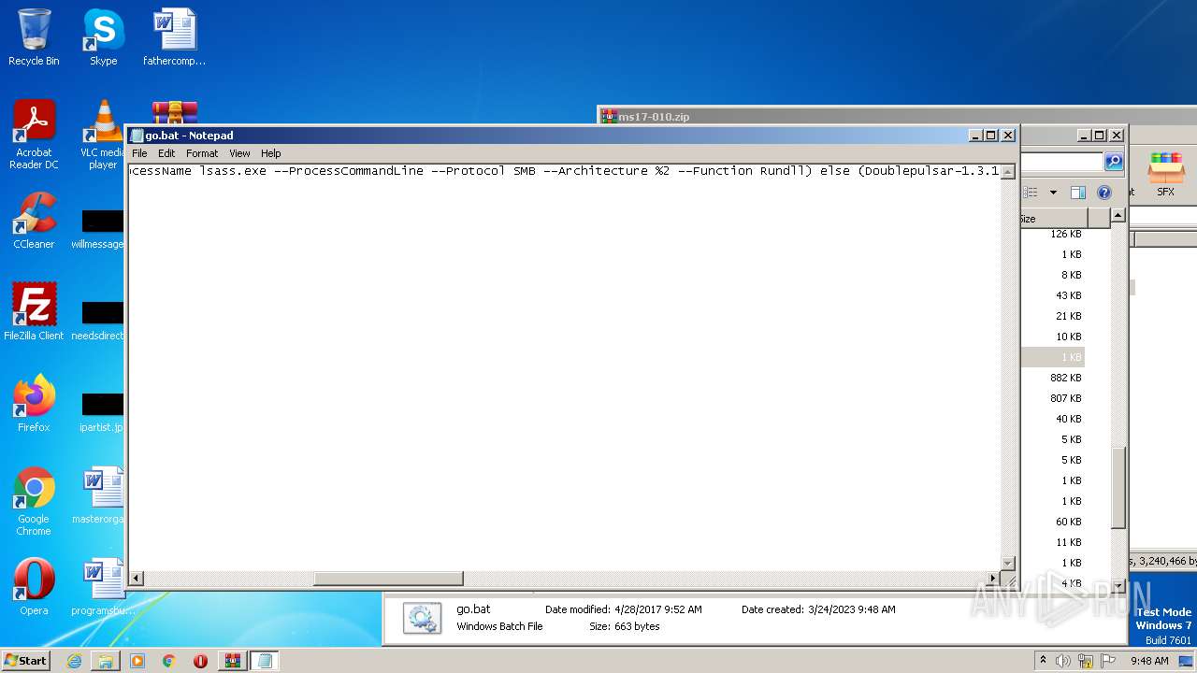The image size is (1197, 673).
Task: Launch VLC media player shortcut
Action: tap(102, 134)
